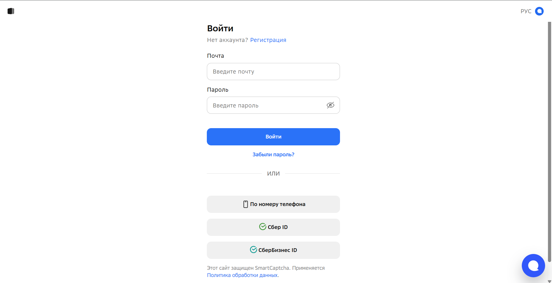
Task: Click the green Сбер ID checkmark logo
Action: tap(263, 227)
